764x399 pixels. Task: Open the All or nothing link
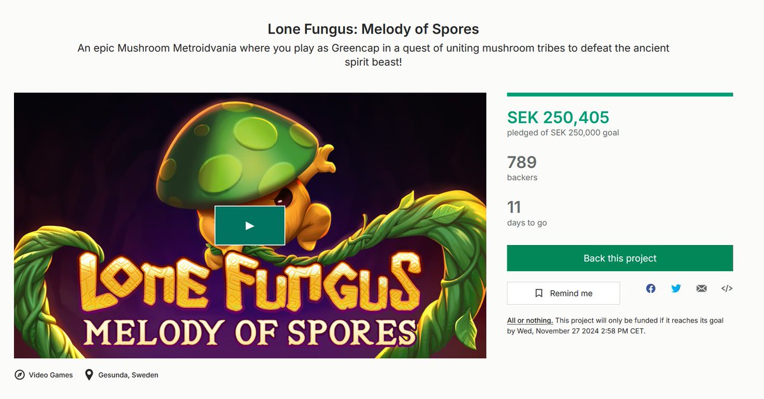click(529, 321)
